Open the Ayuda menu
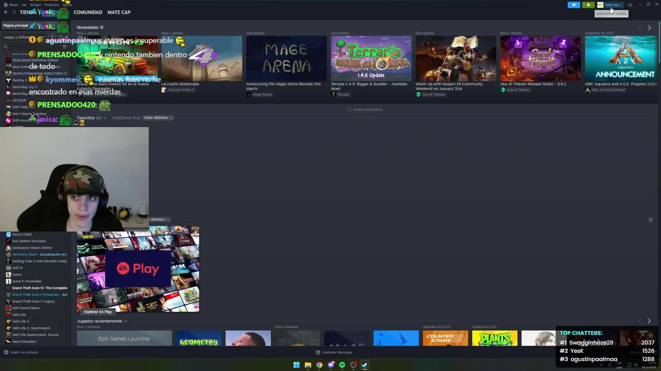 (x=67, y=5)
